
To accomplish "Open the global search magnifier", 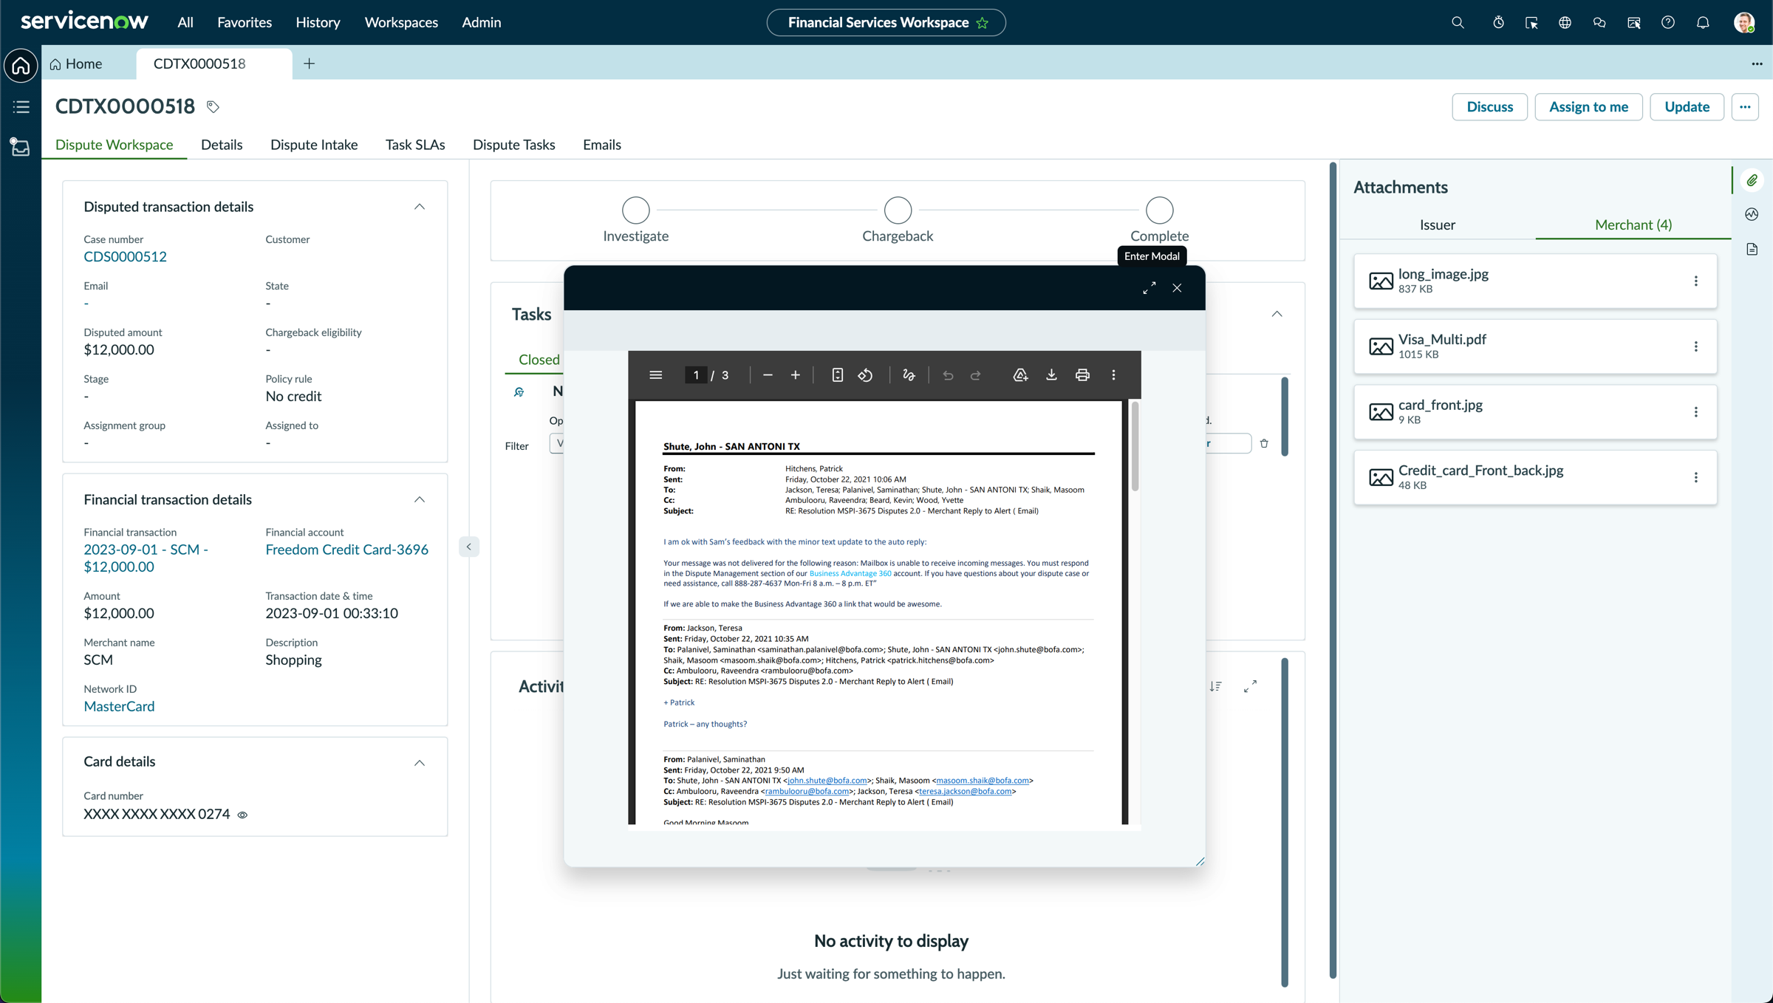I will [x=1458, y=23].
